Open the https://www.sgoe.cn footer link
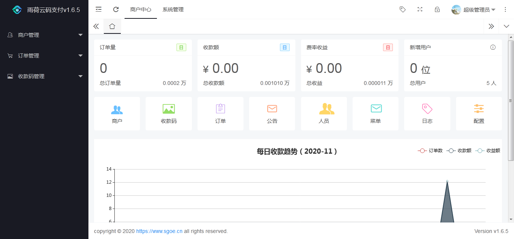Image resolution: width=514 pixels, height=239 pixels. (159, 231)
